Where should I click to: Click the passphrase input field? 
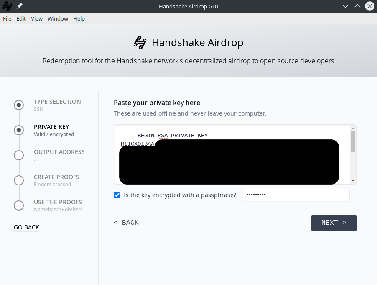(x=296, y=195)
